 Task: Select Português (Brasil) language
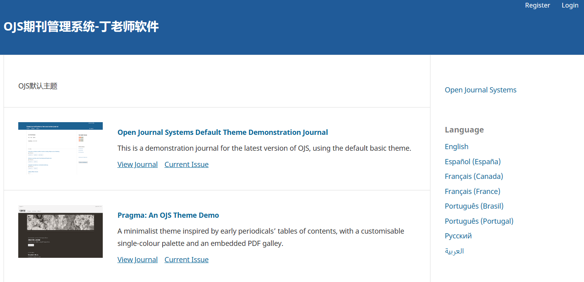tap(474, 206)
